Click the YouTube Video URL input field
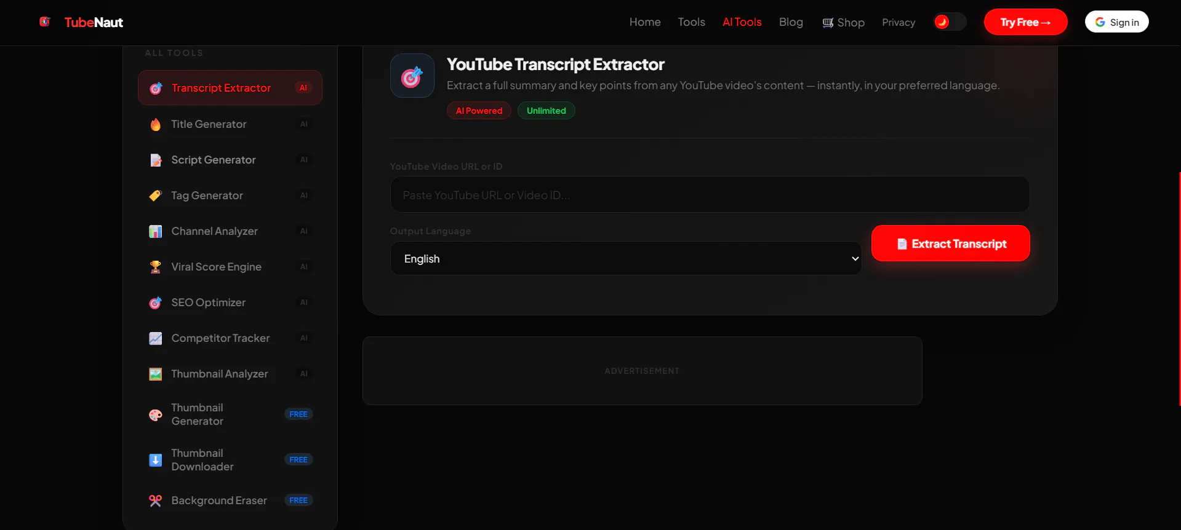Screen dimensions: 1181x530 (710, 195)
